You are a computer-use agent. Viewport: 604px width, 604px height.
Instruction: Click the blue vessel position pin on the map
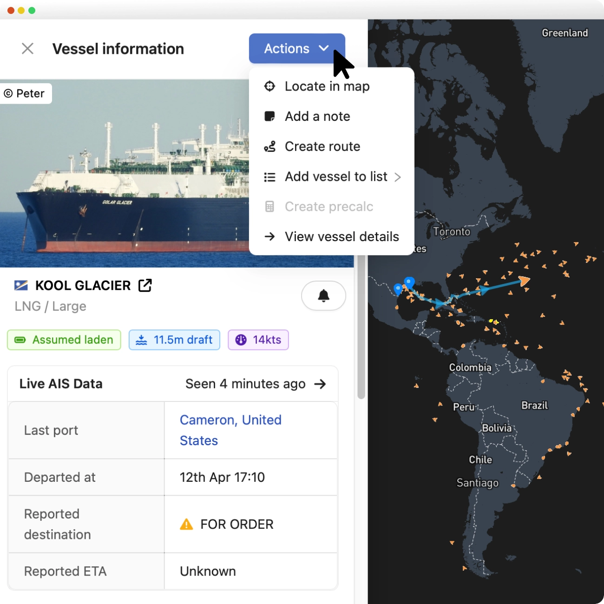click(x=408, y=282)
